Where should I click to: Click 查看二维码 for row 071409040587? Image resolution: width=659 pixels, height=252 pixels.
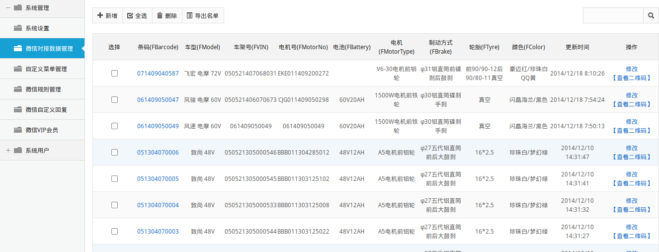pyautogui.click(x=632, y=78)
